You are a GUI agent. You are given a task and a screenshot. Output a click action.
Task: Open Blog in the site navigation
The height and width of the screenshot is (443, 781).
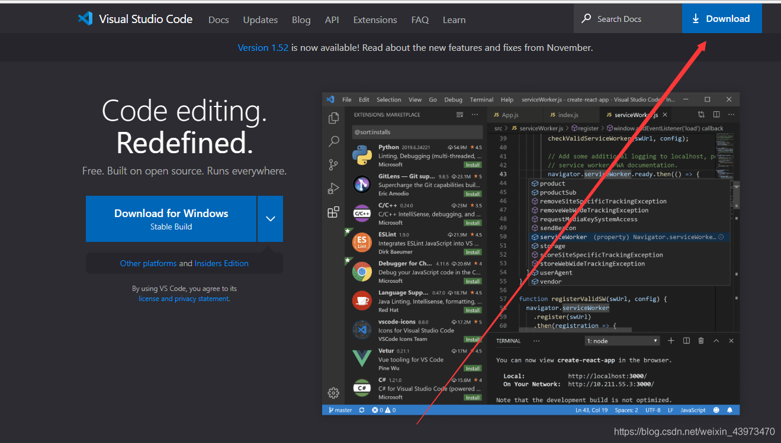301,20
